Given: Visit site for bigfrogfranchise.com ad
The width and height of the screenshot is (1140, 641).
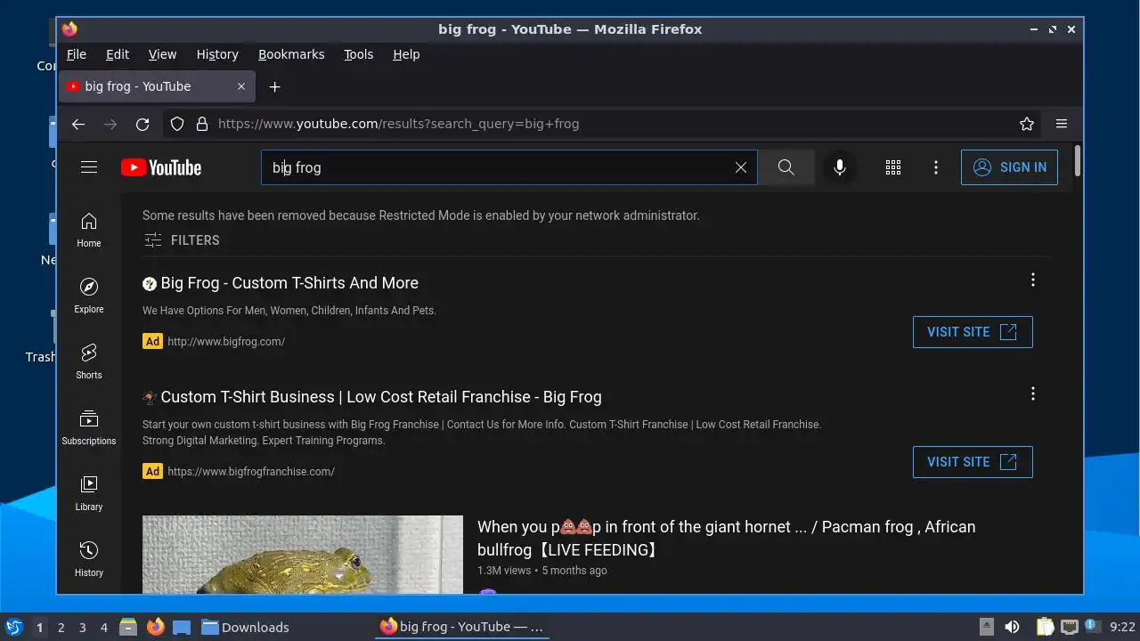Looking at the screenshot, I should coord(973,462).
